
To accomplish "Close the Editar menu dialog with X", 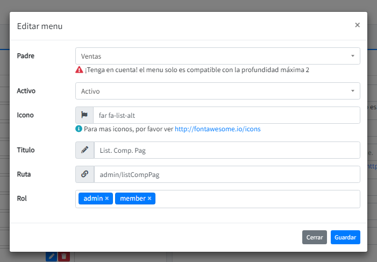I will point(357,25).
